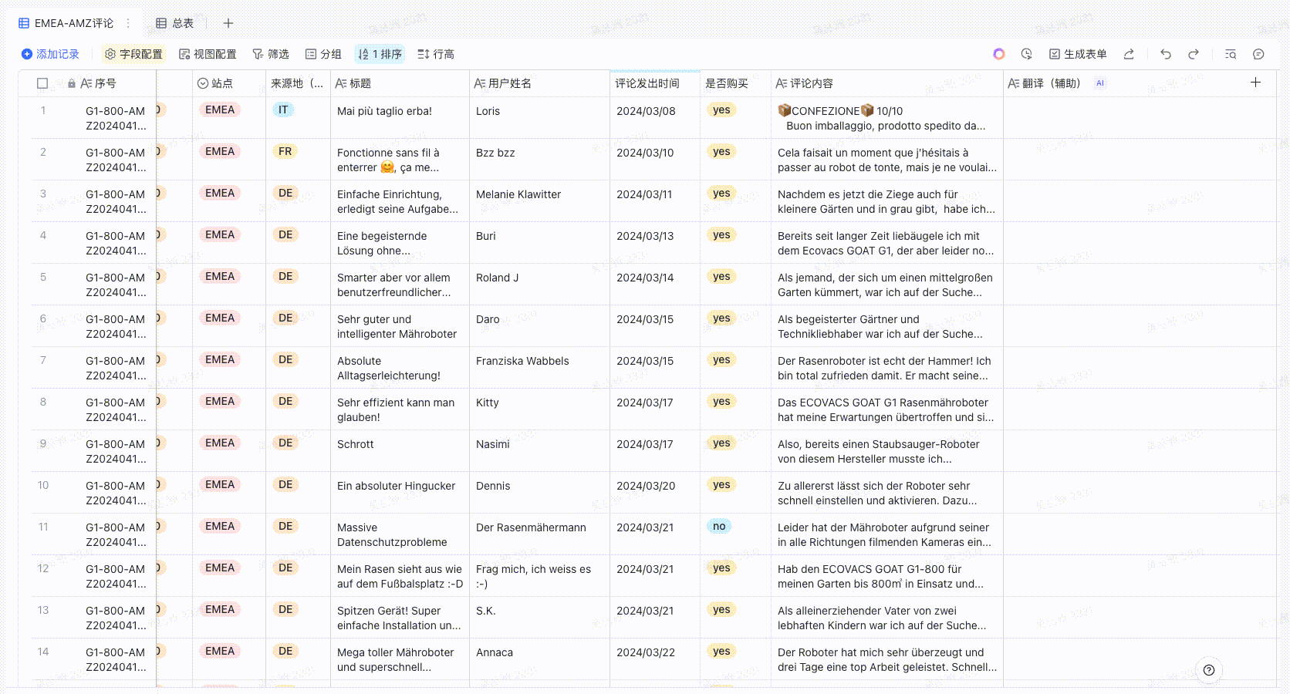Image resolution: width=1290 pixels, height=694 pixels.
Task: Expand the 分组 grouping options
Action: tap(323, 54)
